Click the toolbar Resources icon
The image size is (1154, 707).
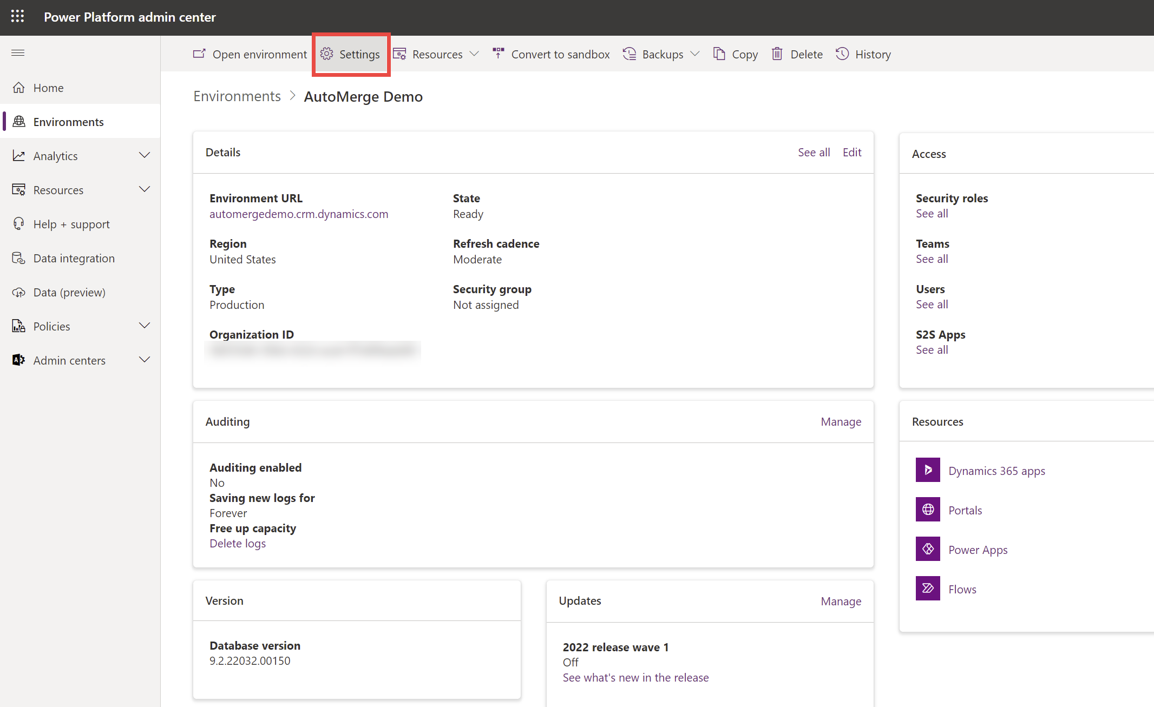click(399, 54)
